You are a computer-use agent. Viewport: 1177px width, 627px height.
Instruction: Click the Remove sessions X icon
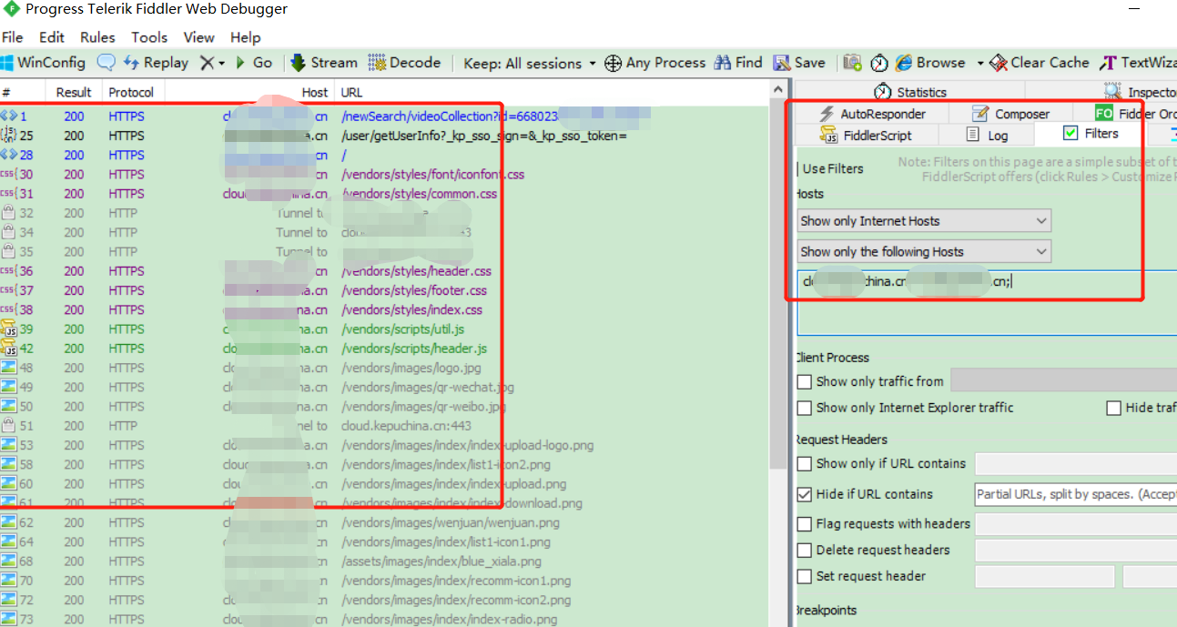pyautogui.click(x=208, y=63)
